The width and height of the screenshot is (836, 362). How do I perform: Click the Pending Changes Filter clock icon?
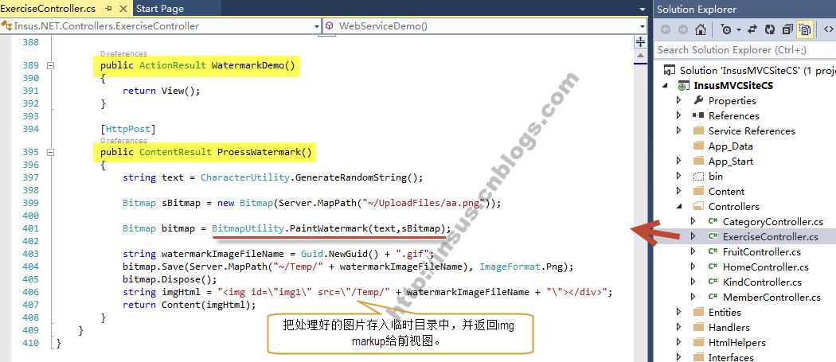point(726,30)
